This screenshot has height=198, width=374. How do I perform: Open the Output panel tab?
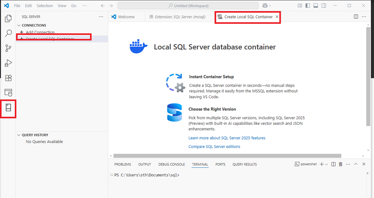click(144, 164)
